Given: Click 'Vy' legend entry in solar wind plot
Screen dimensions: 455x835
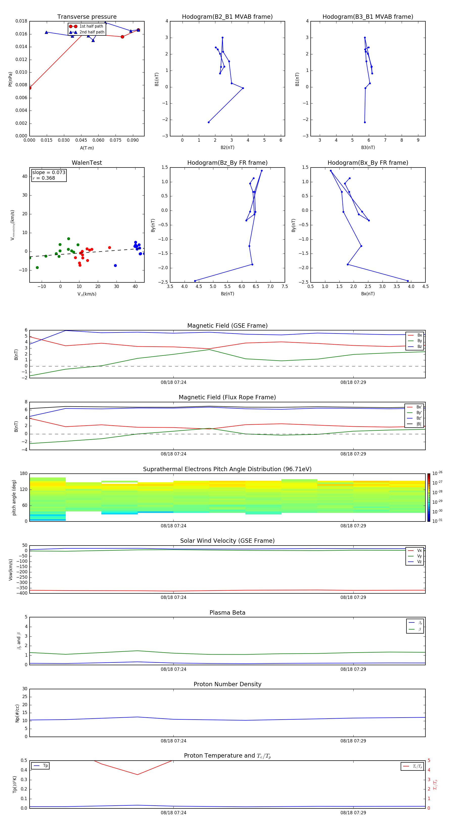Looking at the screenshot, I should click(x=415, y=556).
